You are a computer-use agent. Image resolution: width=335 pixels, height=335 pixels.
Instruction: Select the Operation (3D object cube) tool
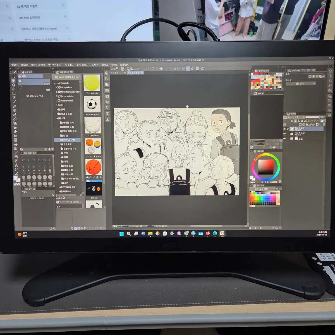click(13, 85)
